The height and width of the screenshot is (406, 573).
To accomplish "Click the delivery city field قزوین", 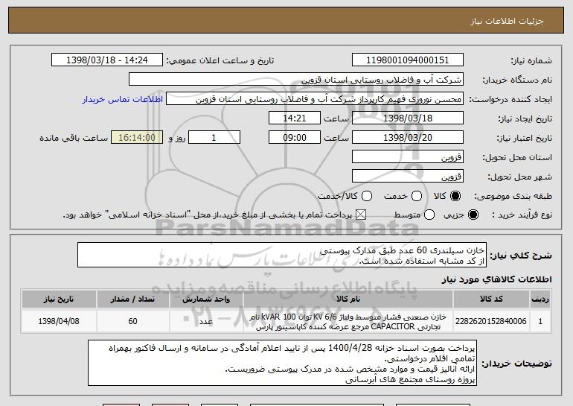I will 408,177.
